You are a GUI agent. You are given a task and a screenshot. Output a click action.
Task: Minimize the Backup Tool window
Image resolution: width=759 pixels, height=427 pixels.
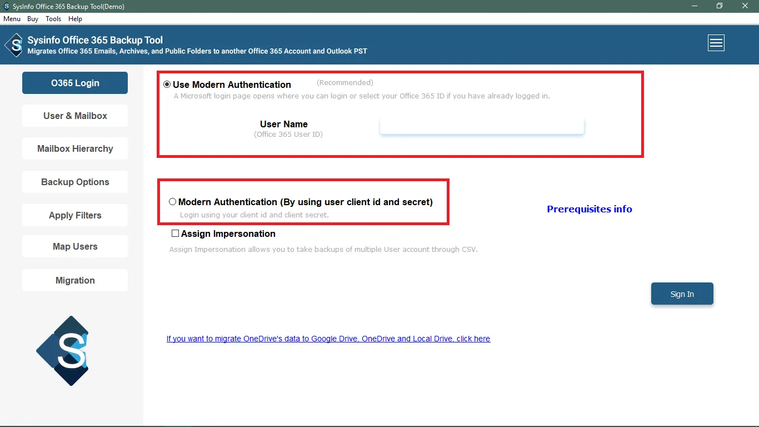pos(694,6)
